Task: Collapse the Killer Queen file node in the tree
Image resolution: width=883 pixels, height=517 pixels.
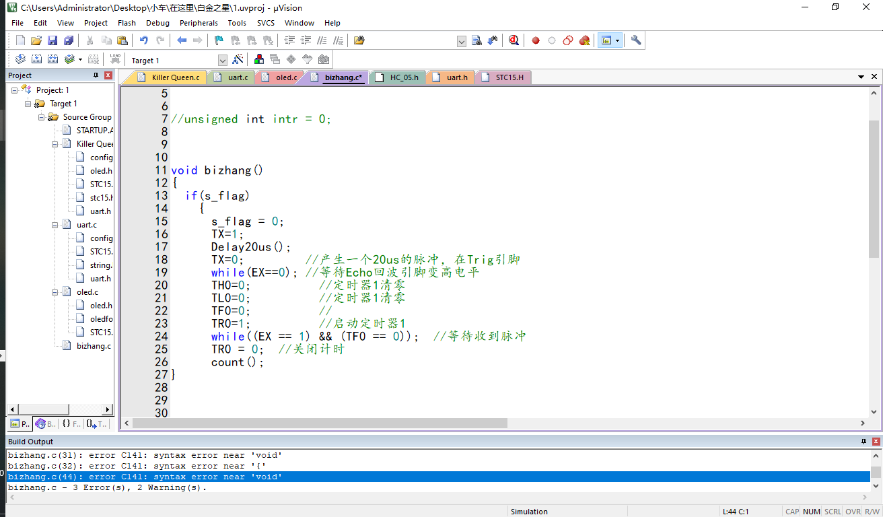Action: 55,143
